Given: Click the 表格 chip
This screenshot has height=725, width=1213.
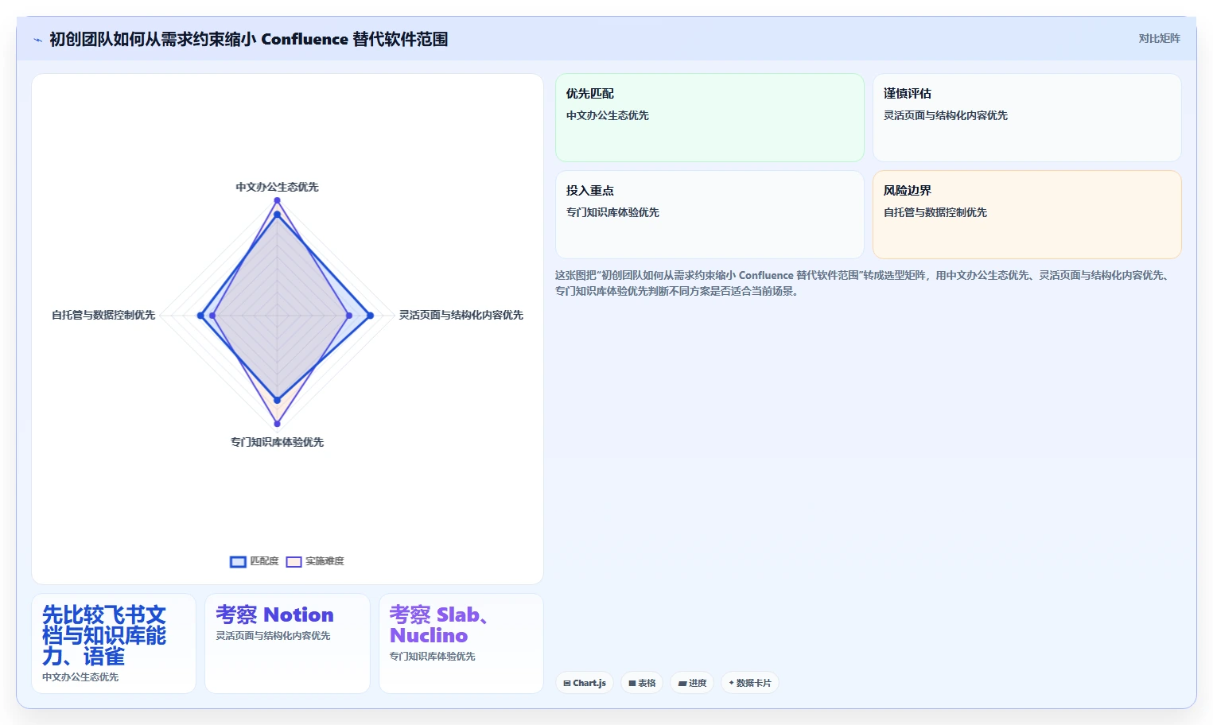Looking at the screenshot, I should (642, 683).
